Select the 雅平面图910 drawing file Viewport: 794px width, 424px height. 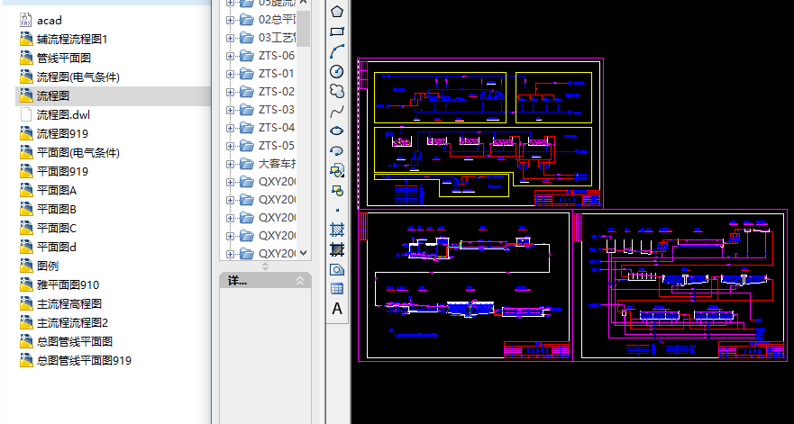tap(59, 284)
